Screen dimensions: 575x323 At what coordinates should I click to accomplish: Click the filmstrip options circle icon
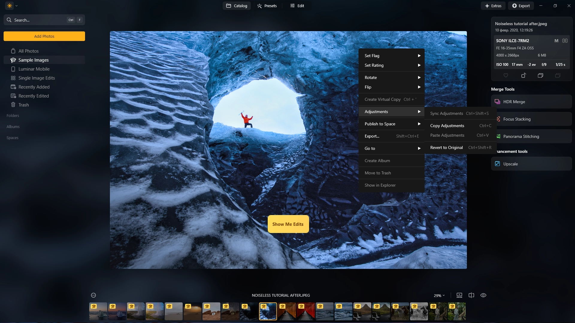[93, 295]
